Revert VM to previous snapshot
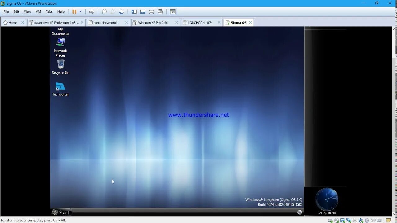Viewport: 397px width, 223px height. pos(113,11)
